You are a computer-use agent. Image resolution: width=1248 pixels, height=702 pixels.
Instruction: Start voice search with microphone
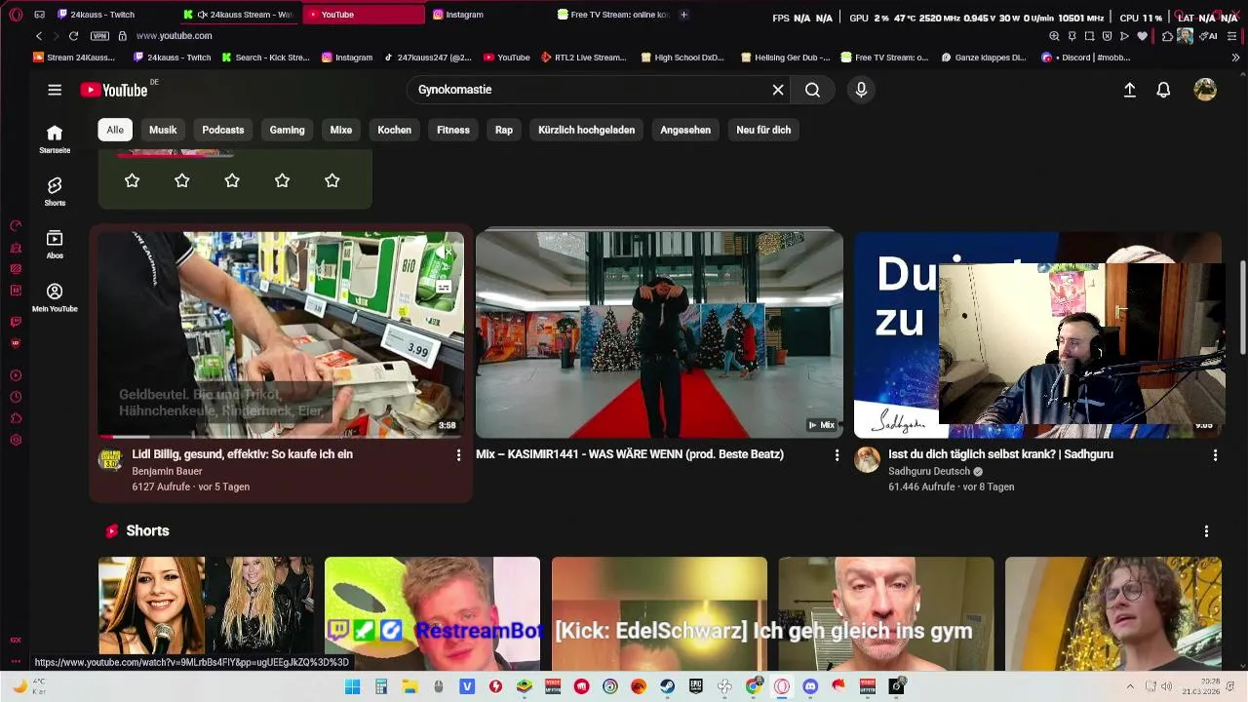tap(861, 90)
